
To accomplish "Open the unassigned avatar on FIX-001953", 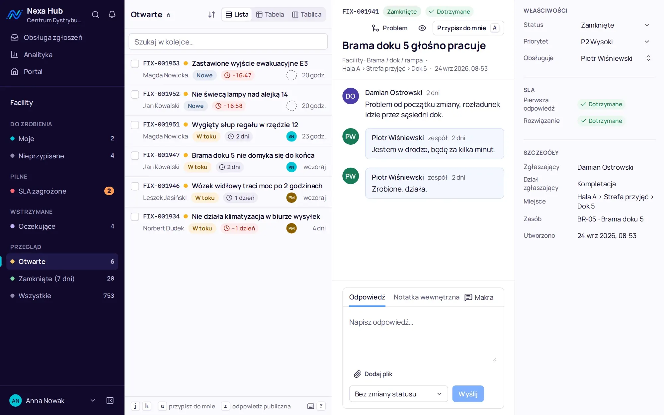I will (x=291, y=75).
